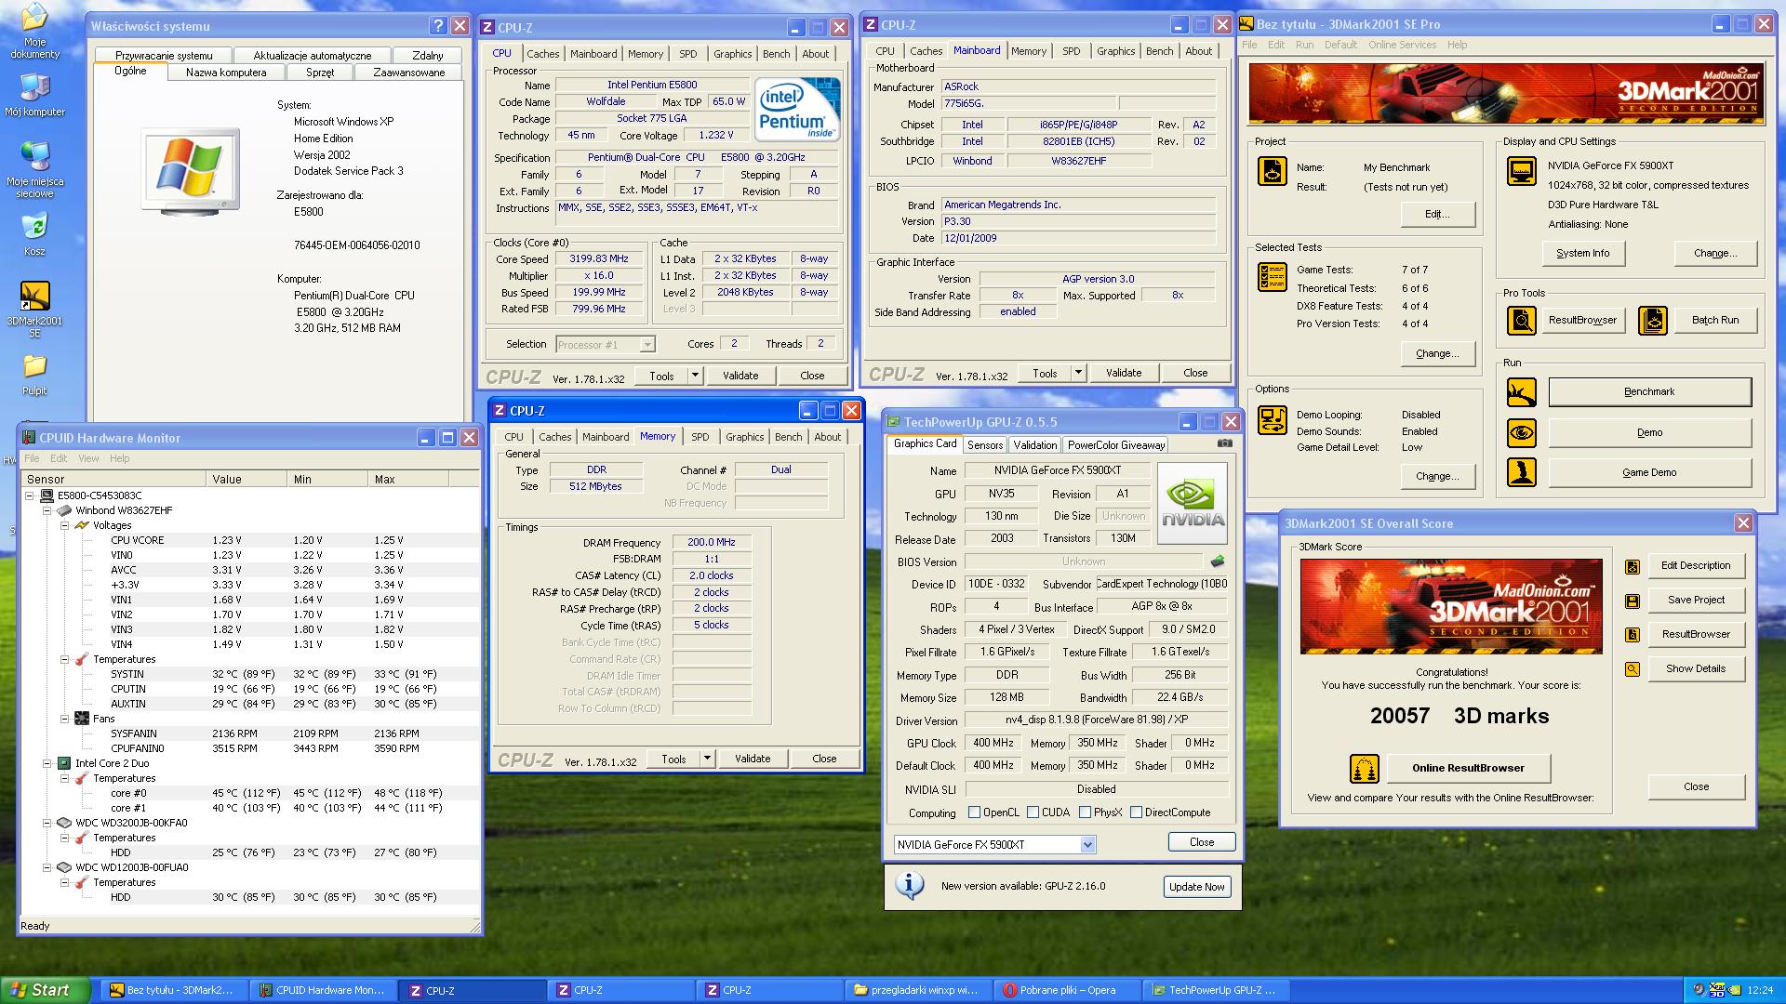
Task: Switch to TechPowerUp GPU-Z taskbar item
Action: coord(1215,990)
